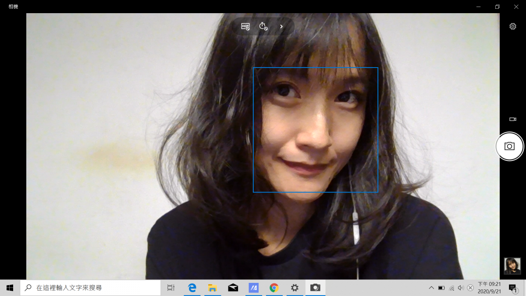Launch Google Chrome from the taskbar

pyautogui.click(x=274, y=288)
